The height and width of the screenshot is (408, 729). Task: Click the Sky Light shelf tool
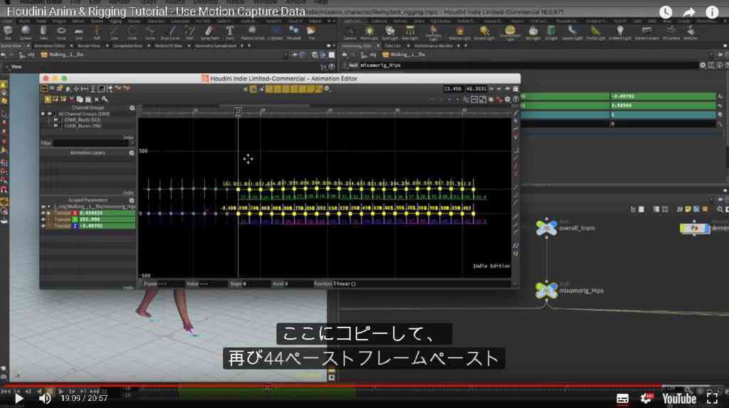tap(533, 31)
